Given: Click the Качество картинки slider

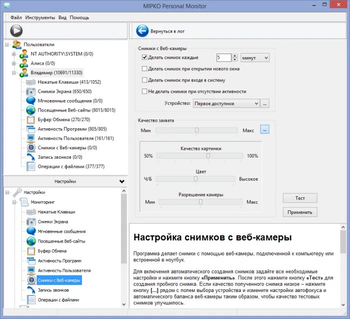Looking at the screenshot, I should point(200,156).
